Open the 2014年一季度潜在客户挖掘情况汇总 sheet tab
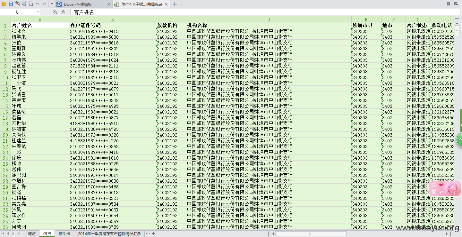 click(109, 233)
